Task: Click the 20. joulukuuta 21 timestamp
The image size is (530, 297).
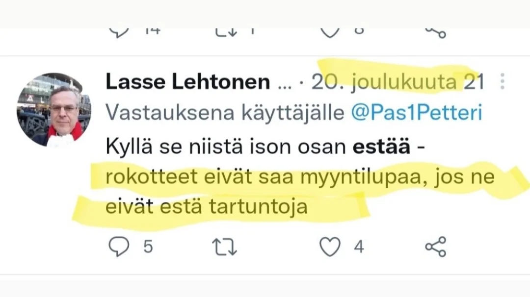Action: coord(398,82)
